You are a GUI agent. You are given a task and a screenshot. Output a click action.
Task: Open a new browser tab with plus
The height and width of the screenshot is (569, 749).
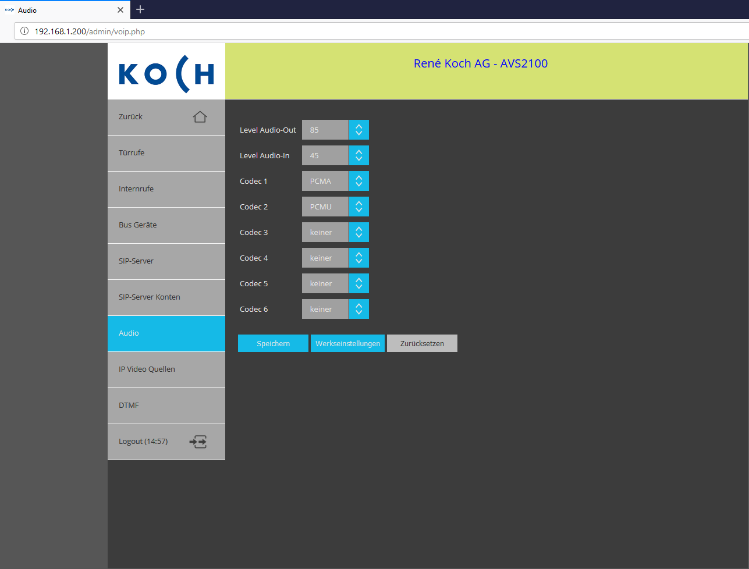coord(140,9)
